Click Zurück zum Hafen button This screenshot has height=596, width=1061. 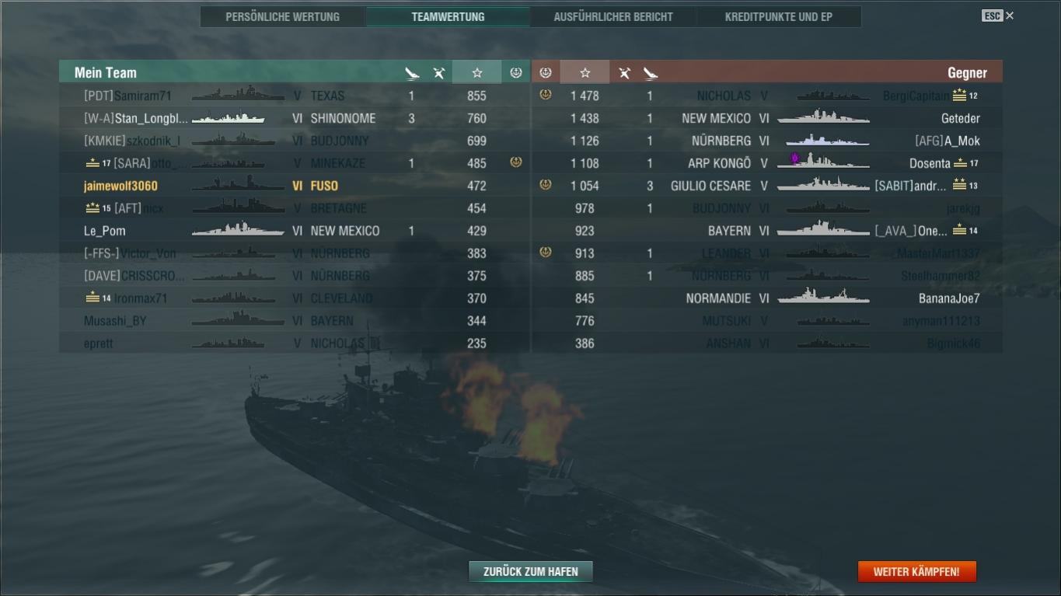coord(531,571)
